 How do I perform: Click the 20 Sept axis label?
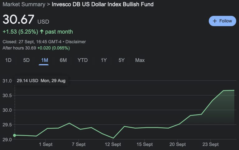177,144
